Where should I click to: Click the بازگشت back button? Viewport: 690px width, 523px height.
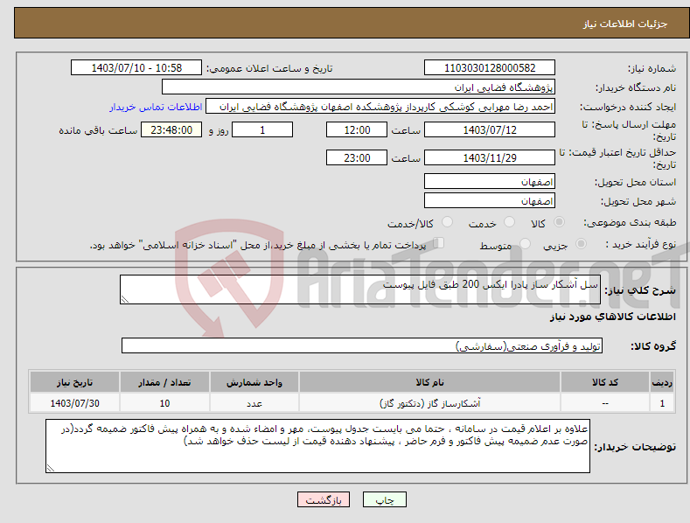click(324, 499)
